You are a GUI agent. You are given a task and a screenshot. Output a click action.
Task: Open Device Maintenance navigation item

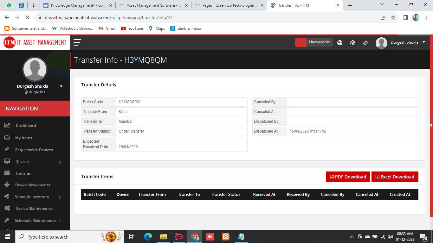(34, 209)
